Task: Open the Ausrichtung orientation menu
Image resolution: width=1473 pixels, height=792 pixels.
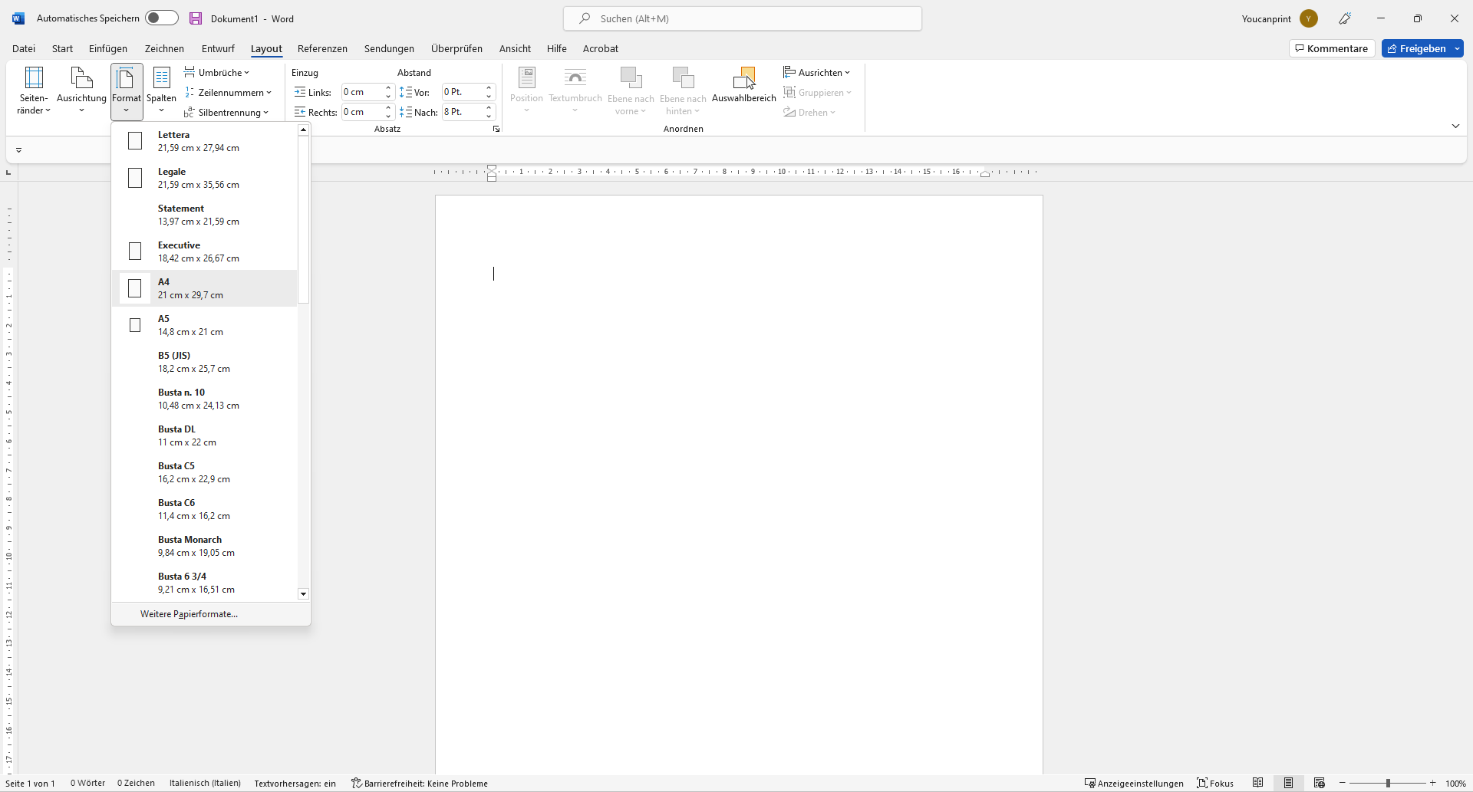Action: (x=81, y=90)
